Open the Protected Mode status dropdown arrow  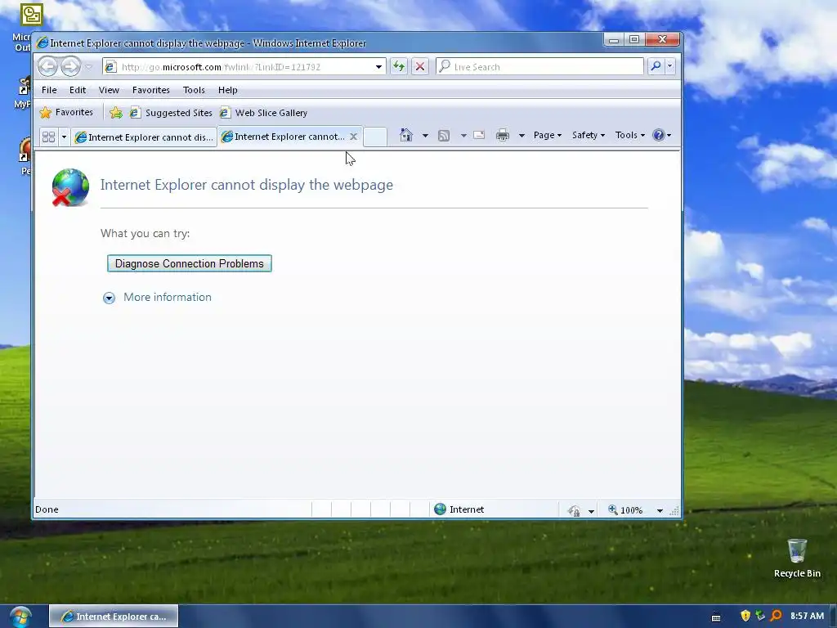coord(591,511)
